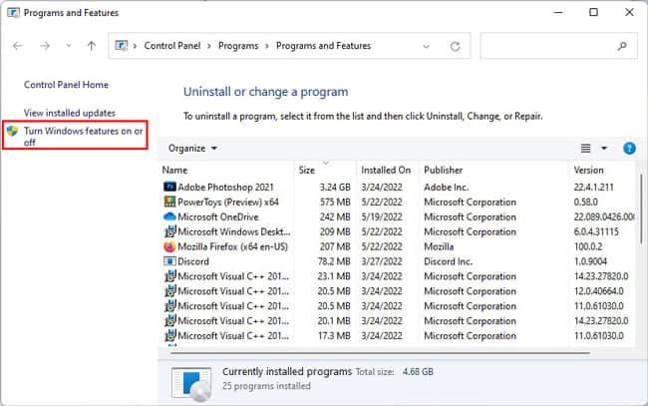Click Programs and Features breadcrumb
Image resolution: width=648 pixels, height=406 pixels.
click(x=323, y=46)
